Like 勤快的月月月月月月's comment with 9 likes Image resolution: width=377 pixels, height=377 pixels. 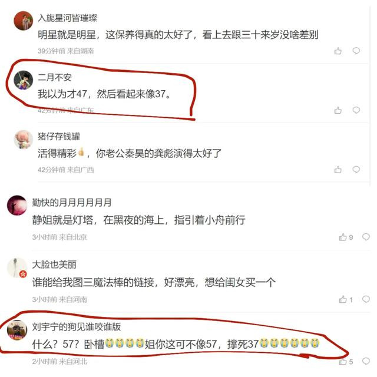tap(346, 237)
